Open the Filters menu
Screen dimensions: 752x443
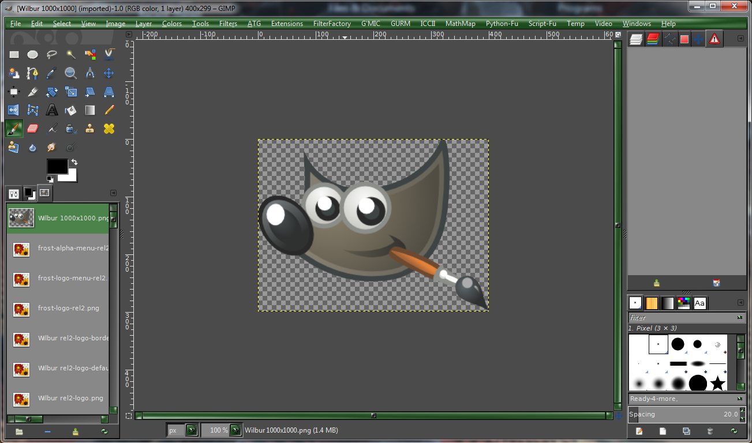228,24
